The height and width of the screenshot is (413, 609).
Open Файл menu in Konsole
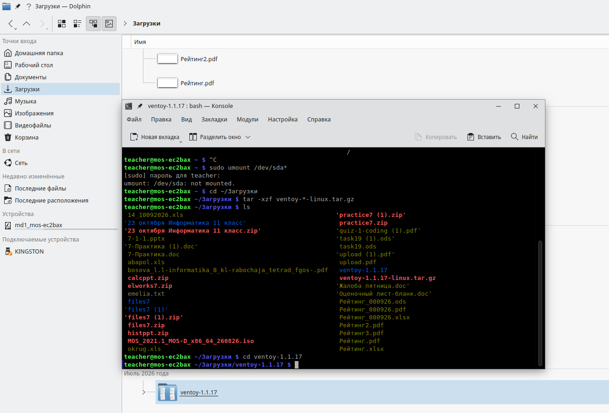134,119
